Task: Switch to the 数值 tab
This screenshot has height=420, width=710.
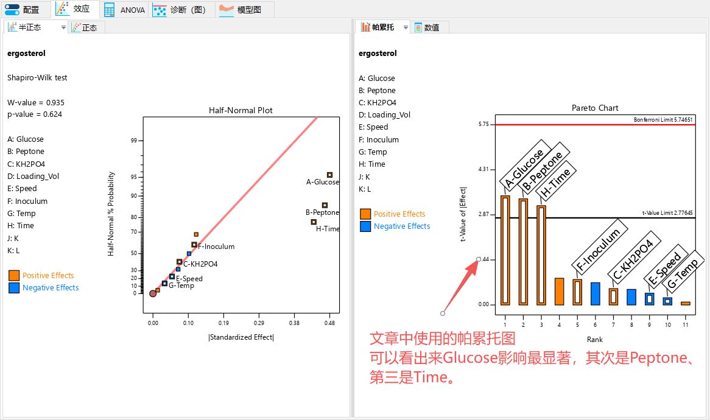Action: (429, 26)
